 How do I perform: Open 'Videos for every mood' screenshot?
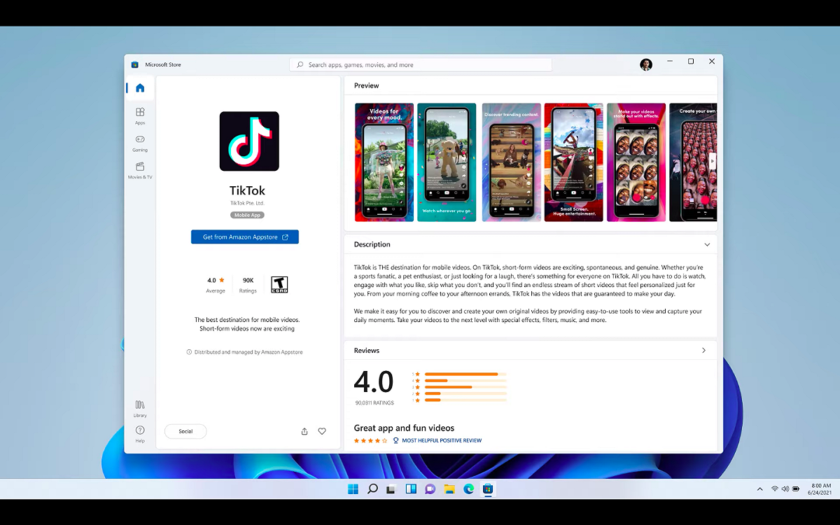384,162
